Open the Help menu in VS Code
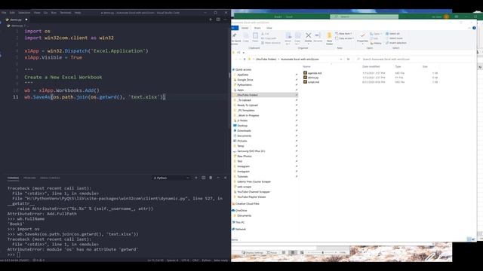This screenshot has height=271, width=483. [78, 13]
